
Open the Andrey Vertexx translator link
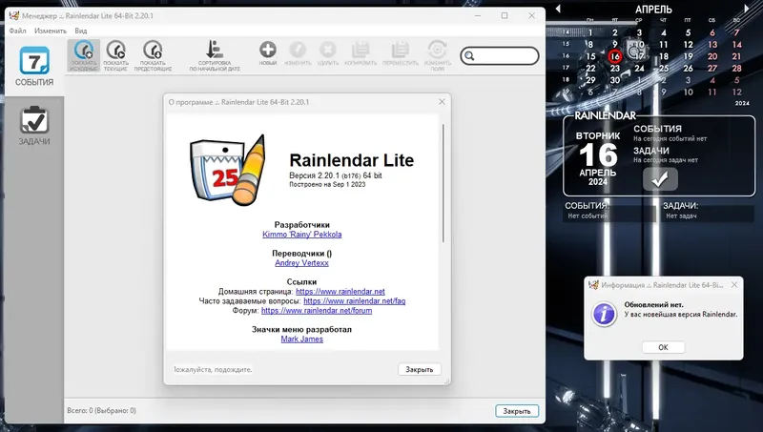(x=301, y=262)
